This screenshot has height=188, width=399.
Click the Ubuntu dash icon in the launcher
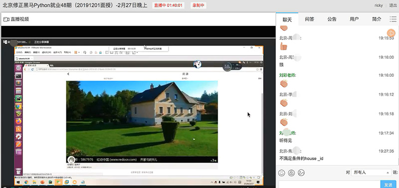click(18, 68)
